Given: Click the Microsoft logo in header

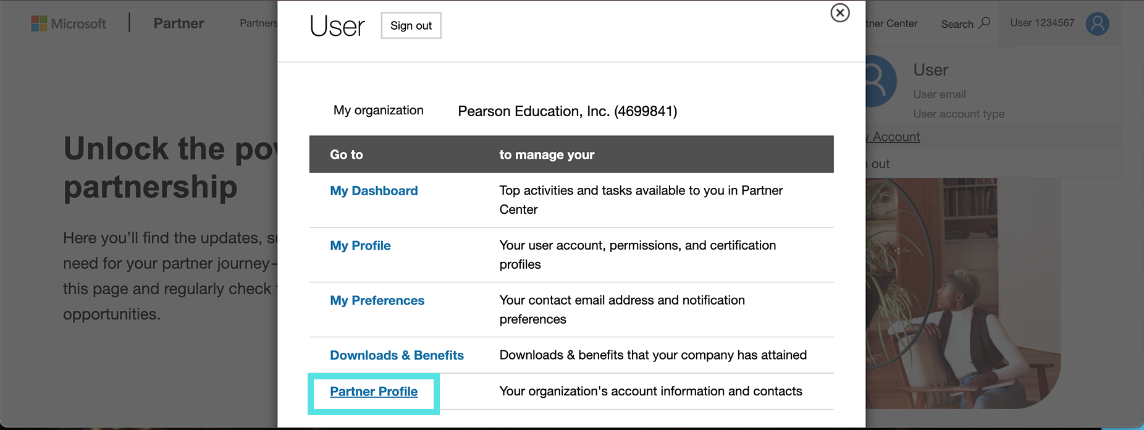Looking at the screenshot, I should 69,23.
